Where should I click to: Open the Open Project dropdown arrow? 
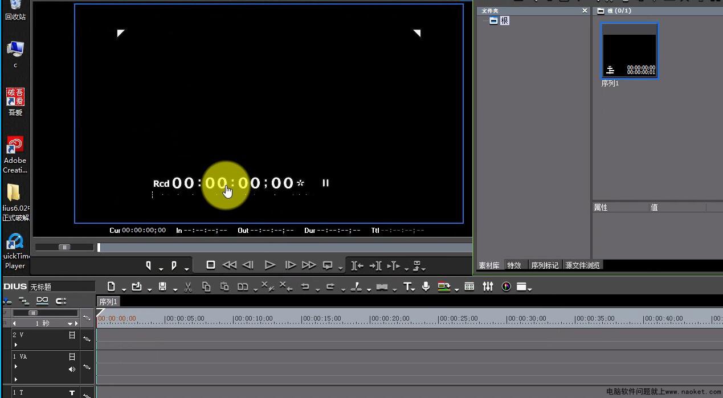149,290
